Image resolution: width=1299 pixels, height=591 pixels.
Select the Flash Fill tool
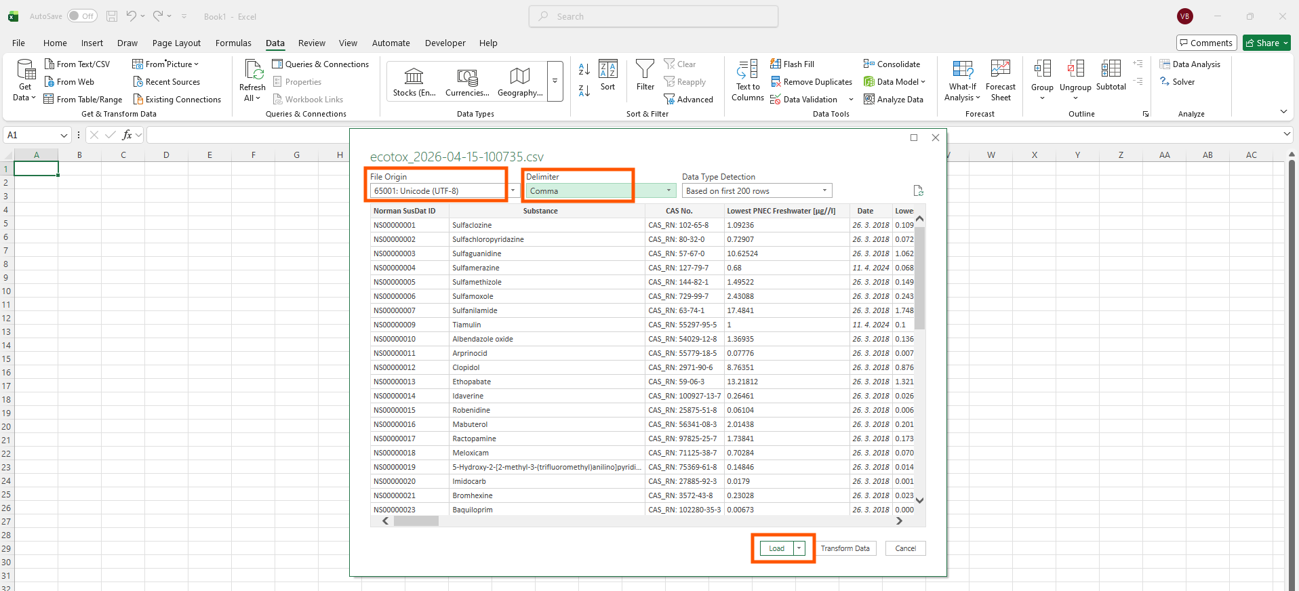point(792,64)
